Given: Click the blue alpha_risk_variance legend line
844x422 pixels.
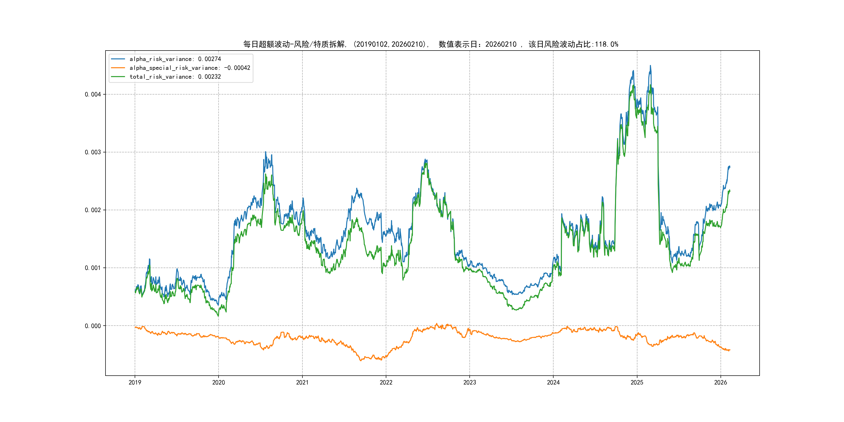Looking at the screenshot, I should pyautogui.click(x=118, y=59).
